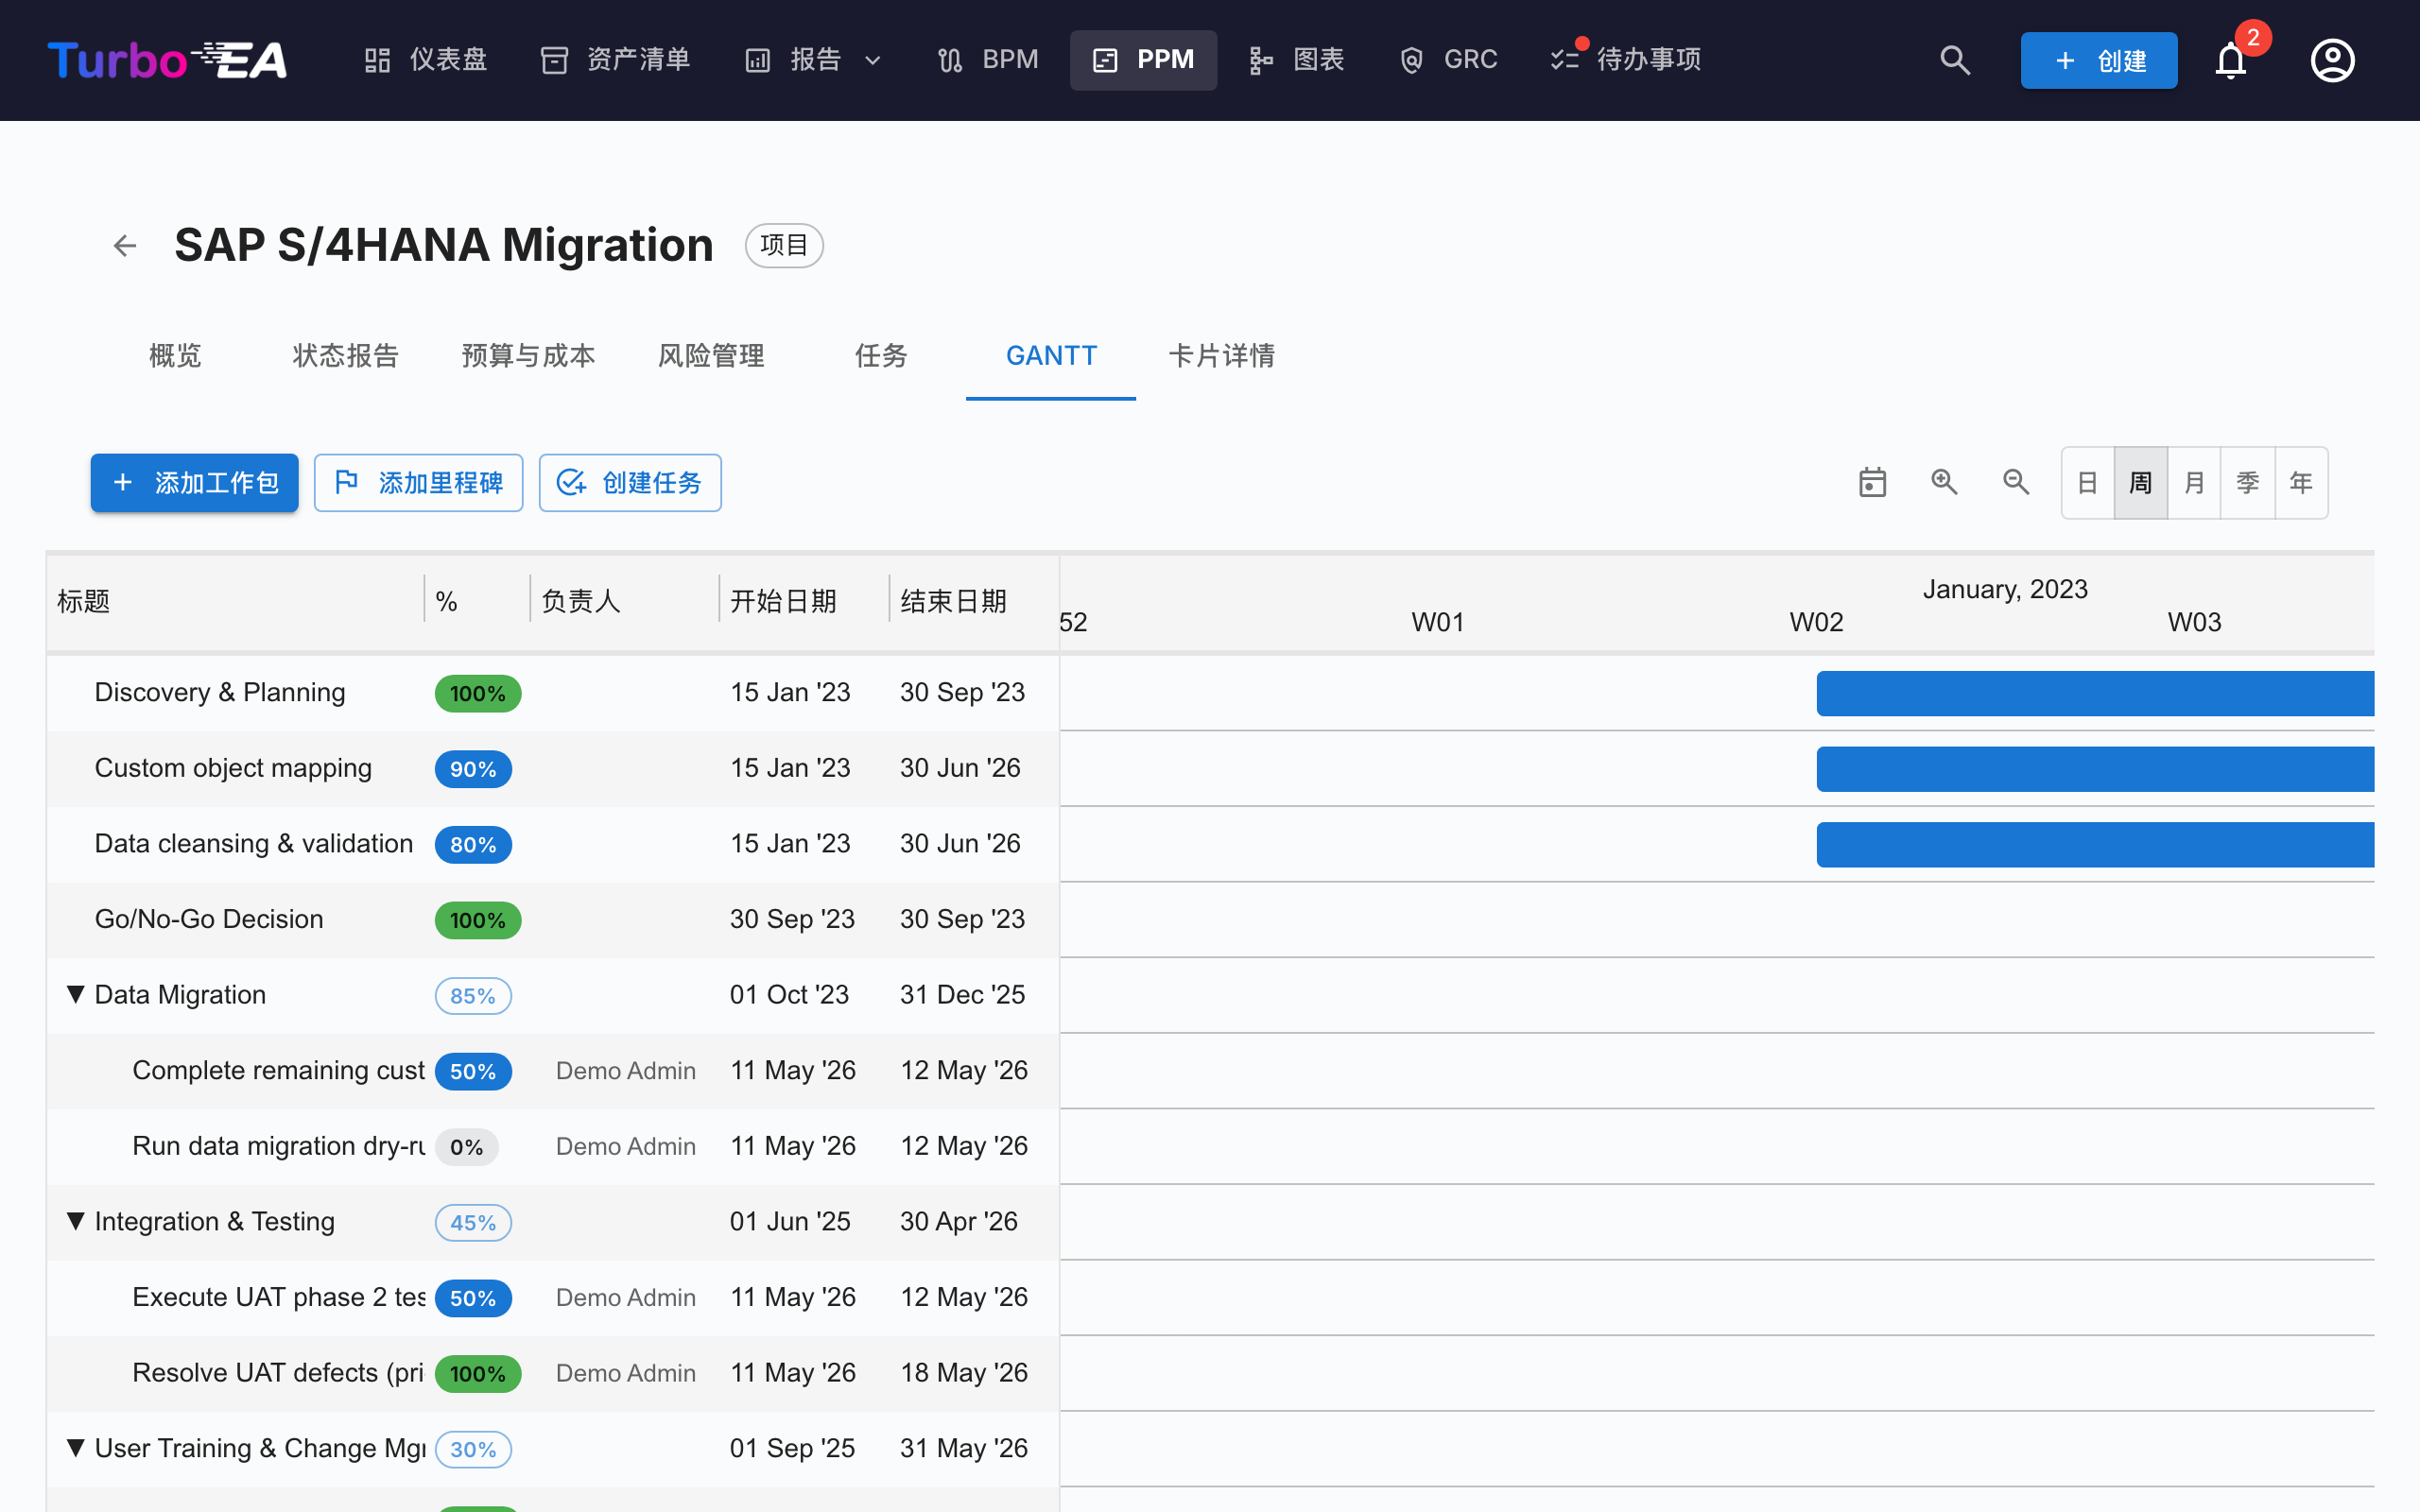2420x1512 pixels.
Task: Click the 结束日期 column header
Action: 953,601
